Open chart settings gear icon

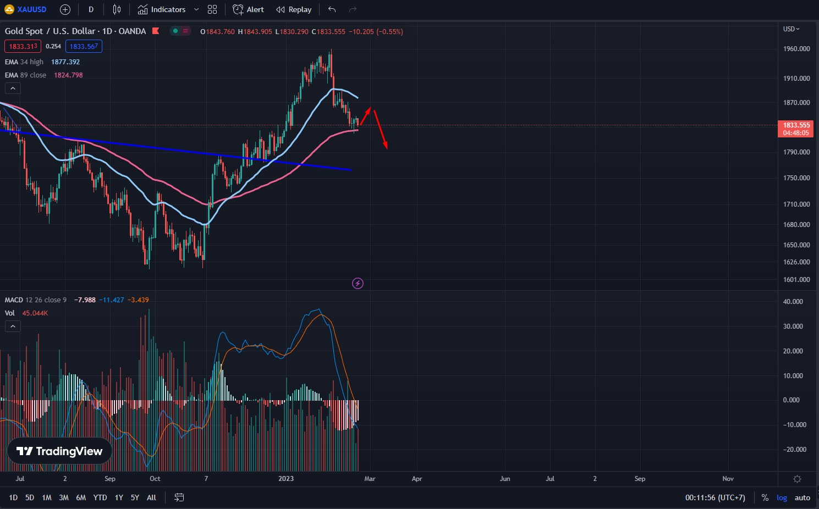click(797, 479)
